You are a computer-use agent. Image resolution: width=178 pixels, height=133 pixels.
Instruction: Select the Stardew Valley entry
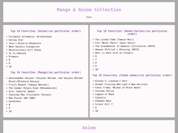pyautogui.click(x=104, y=91)
